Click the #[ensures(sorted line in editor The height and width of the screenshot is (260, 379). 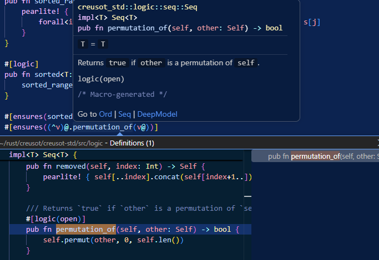tap(38, 117)
